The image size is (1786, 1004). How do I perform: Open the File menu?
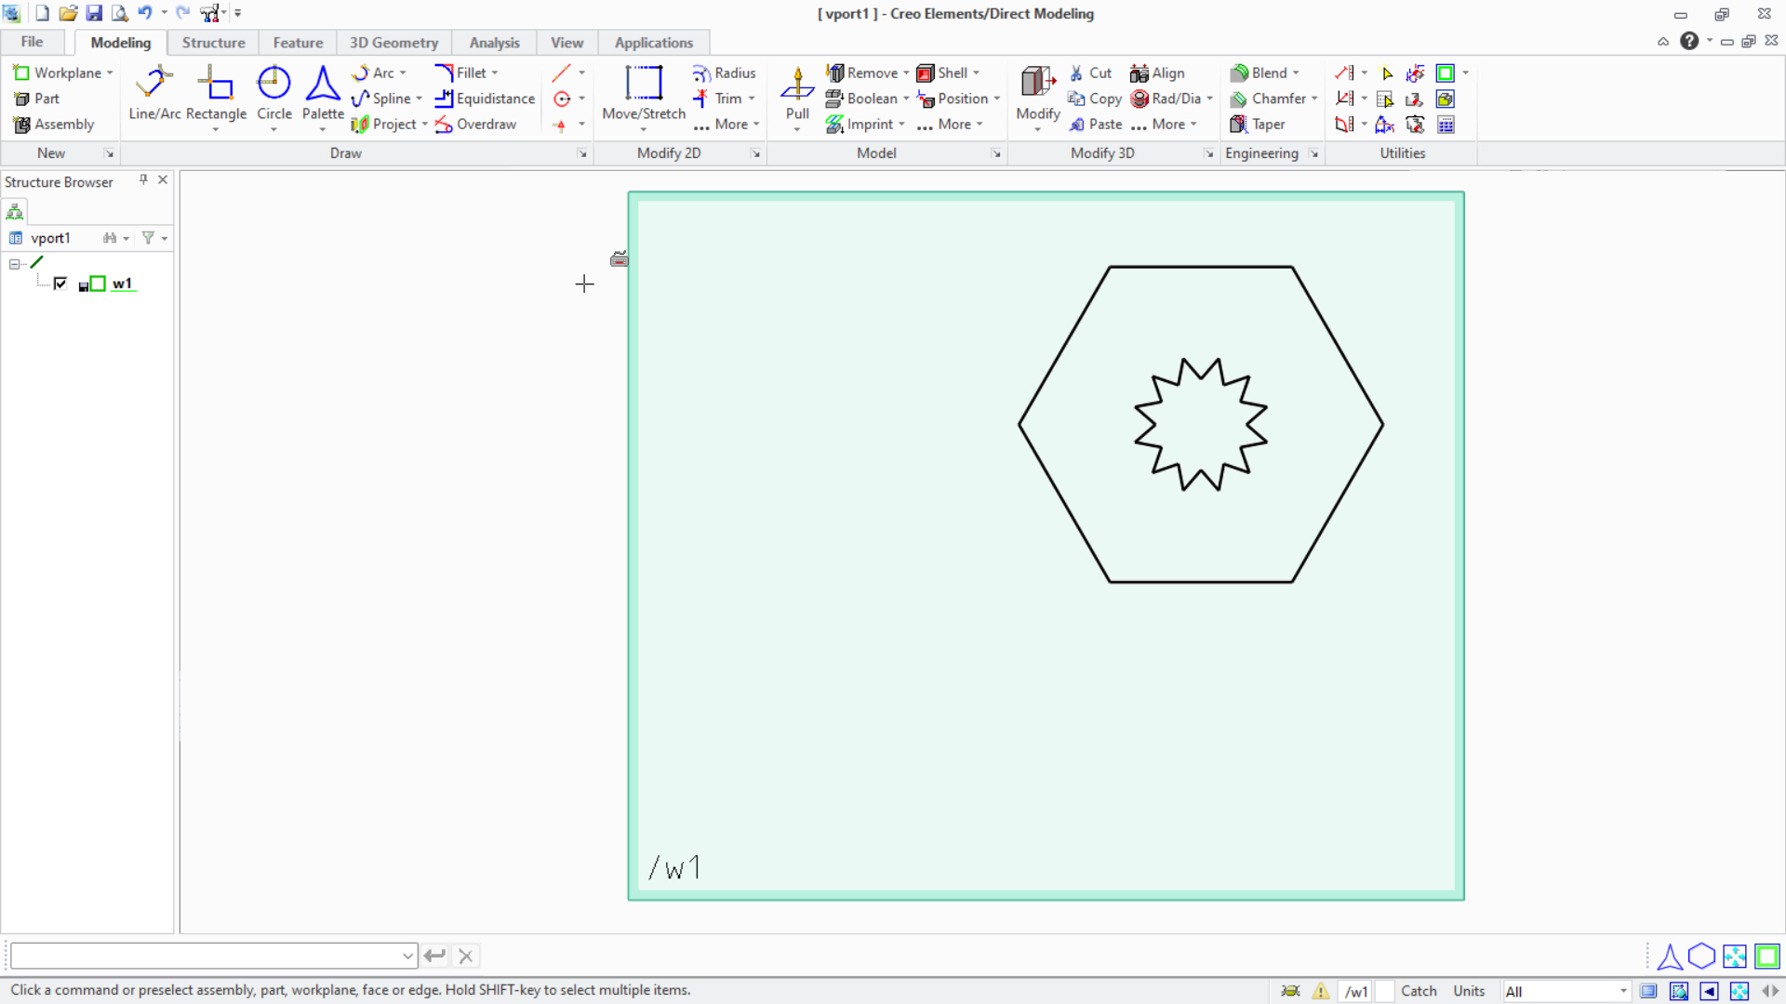tap(32, 42)
